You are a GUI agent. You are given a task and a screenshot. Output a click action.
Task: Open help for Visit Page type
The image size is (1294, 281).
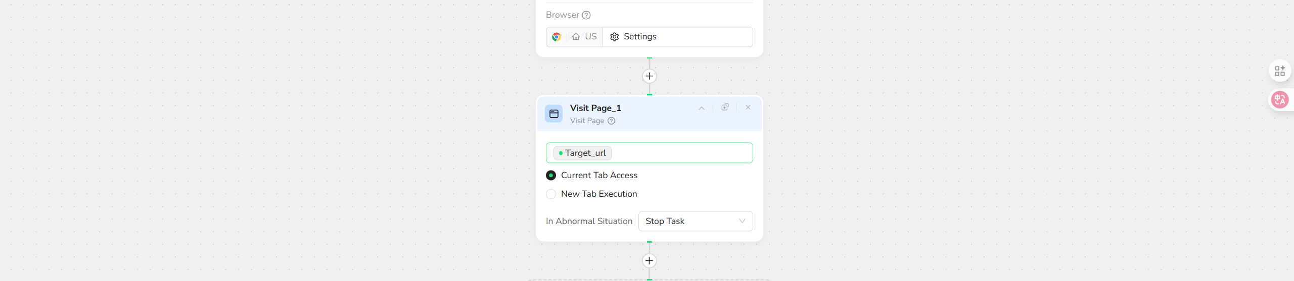pyautogui.click(x=612, y=121)
